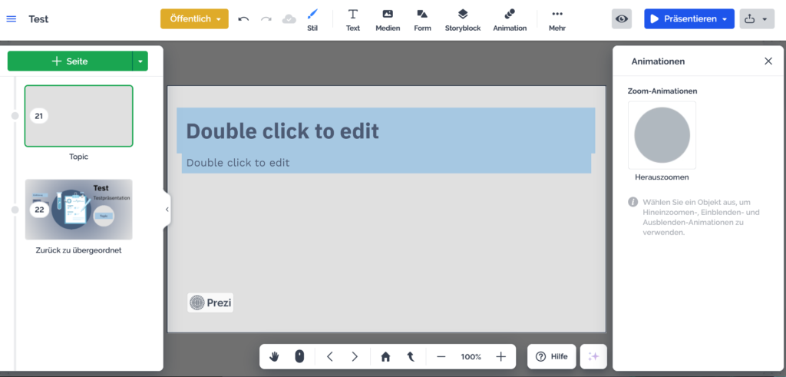Click the undo arrow icon
Viewport: 786px width, 377px height.
243,18
